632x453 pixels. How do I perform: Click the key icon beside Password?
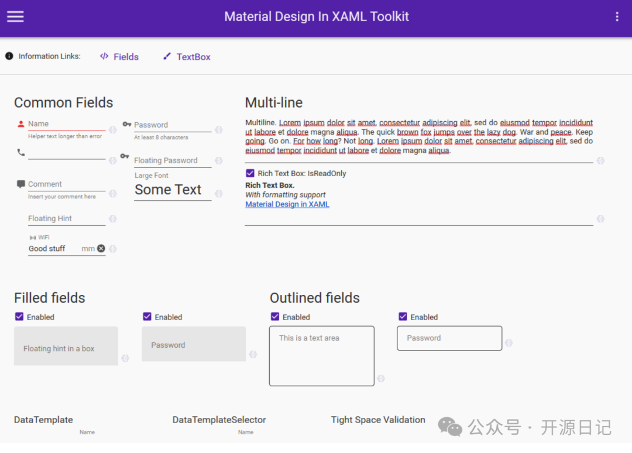[127, 124]
